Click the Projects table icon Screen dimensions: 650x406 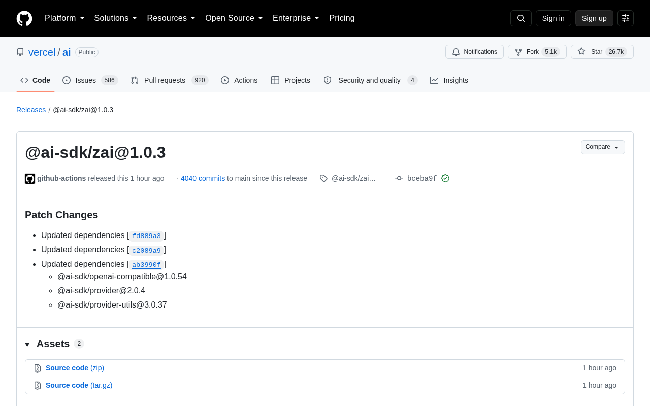275,80
